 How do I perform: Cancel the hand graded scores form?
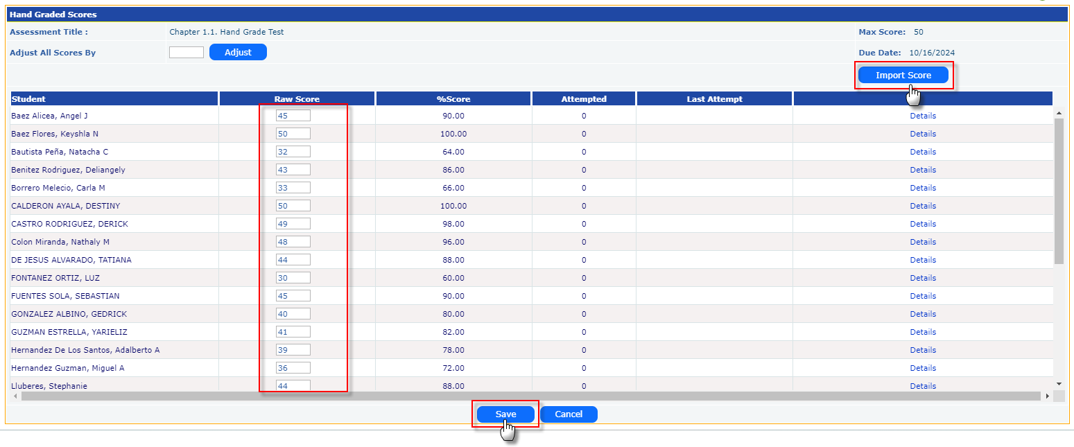[568, 414]
